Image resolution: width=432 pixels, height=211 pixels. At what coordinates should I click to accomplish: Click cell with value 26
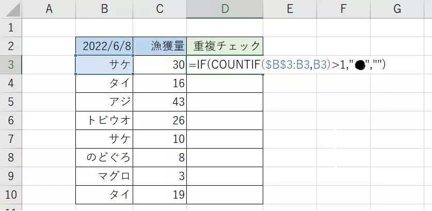coord(159,121)
